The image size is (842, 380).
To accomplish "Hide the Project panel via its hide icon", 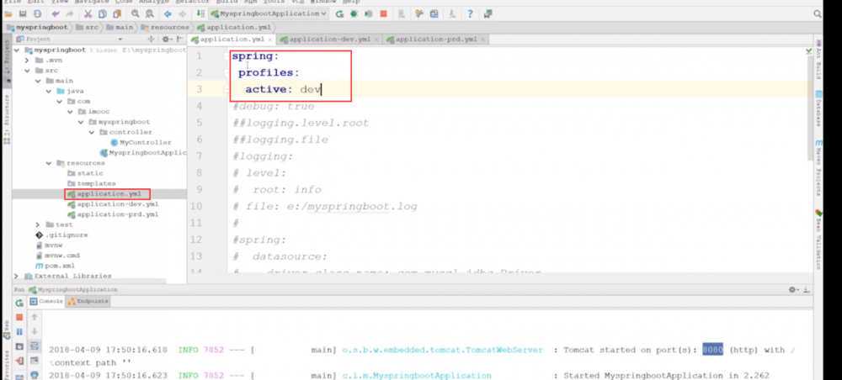I will click(180, 39).
